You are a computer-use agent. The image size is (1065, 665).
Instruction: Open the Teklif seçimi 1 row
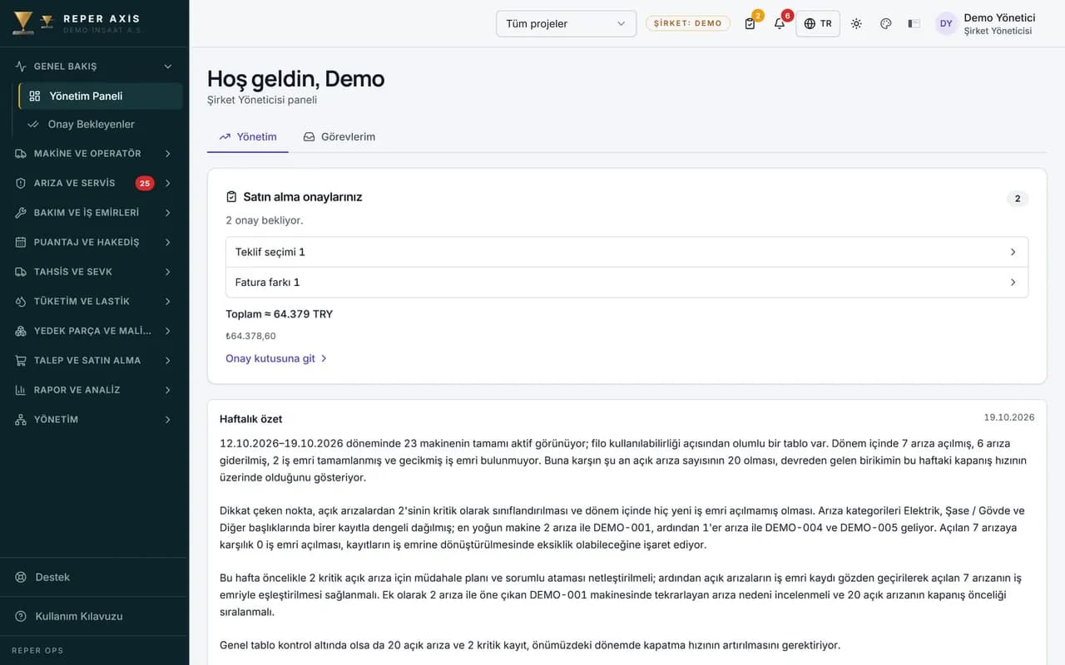(x=627, y=252)
